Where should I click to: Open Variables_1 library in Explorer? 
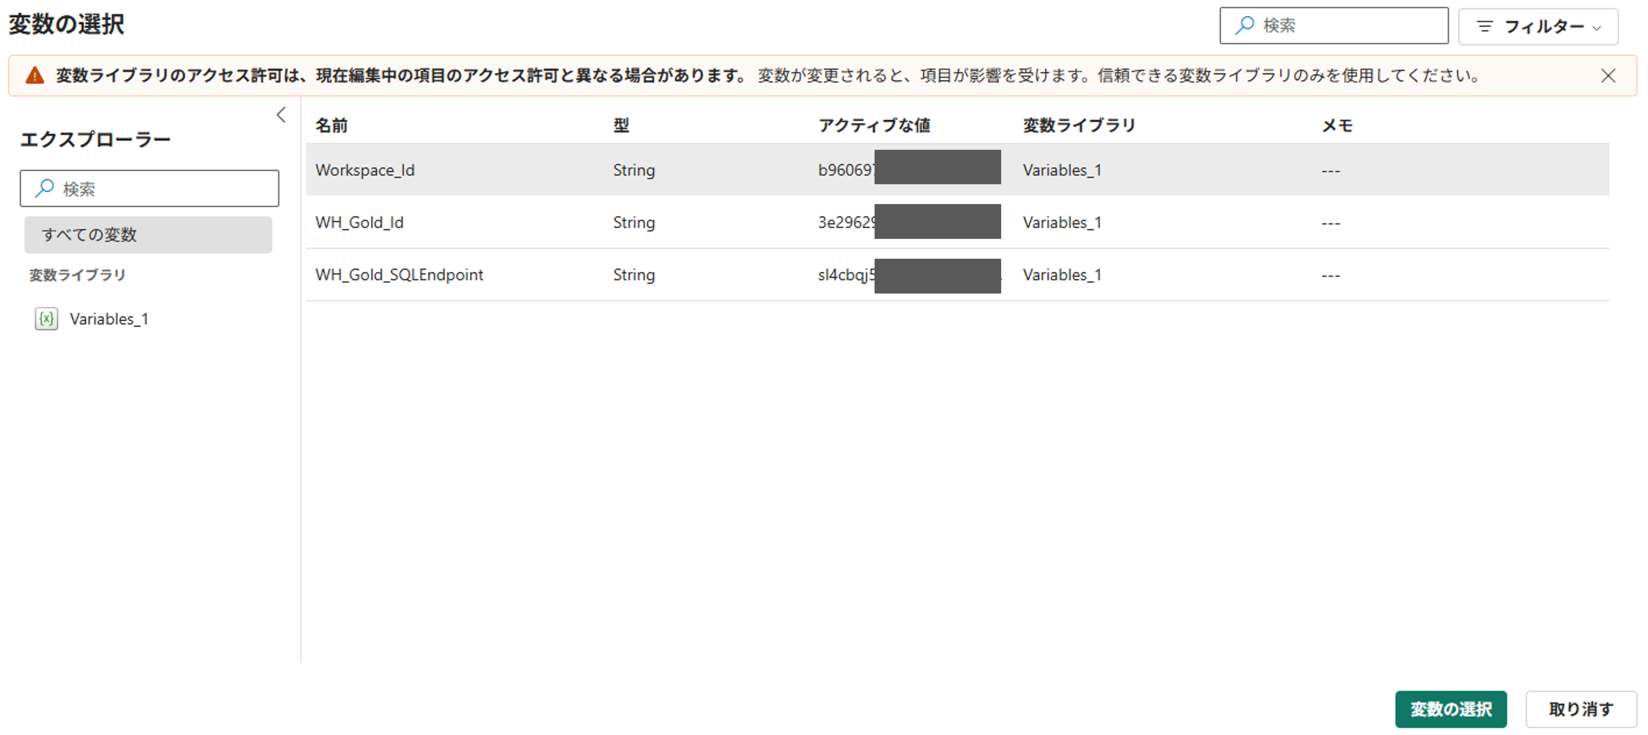109,319
